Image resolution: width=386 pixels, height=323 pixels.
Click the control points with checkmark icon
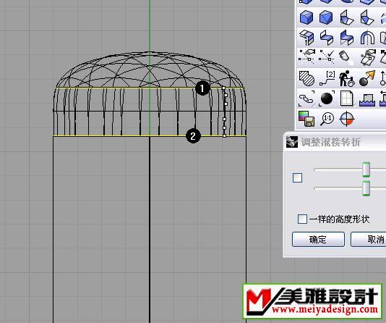coord(327,56)
